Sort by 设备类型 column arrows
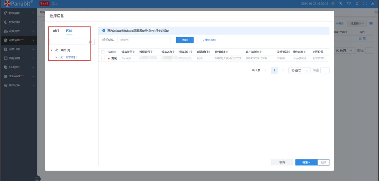Viewport: 379px width, 181px height. [134, 52]
